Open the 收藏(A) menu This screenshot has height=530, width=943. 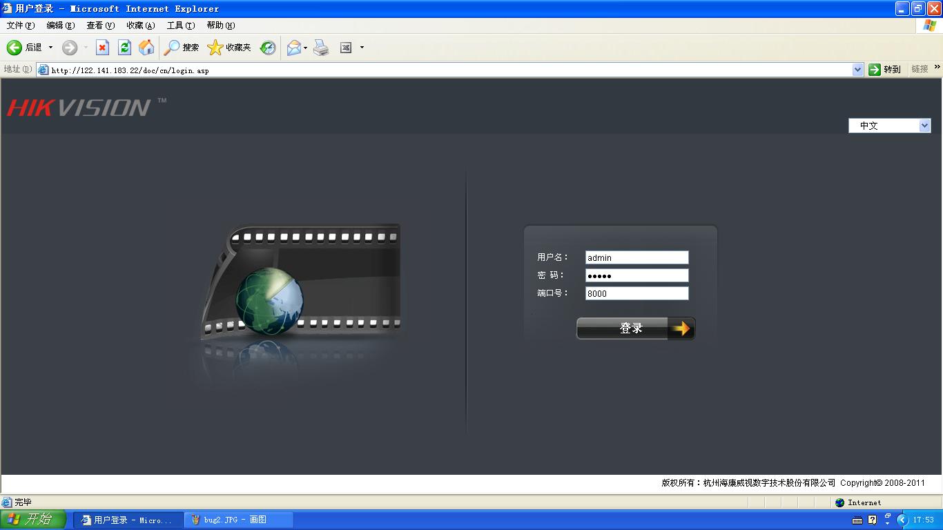(141, 26)
